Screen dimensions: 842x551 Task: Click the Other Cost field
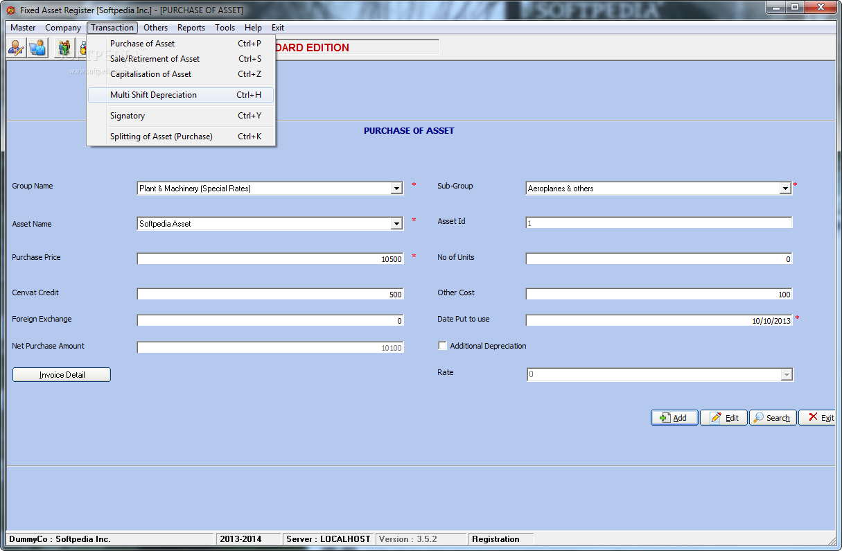659,295
